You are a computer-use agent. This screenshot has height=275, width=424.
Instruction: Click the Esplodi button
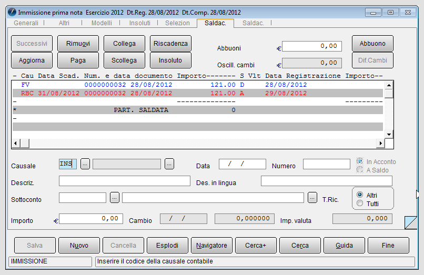coord(167,245)
